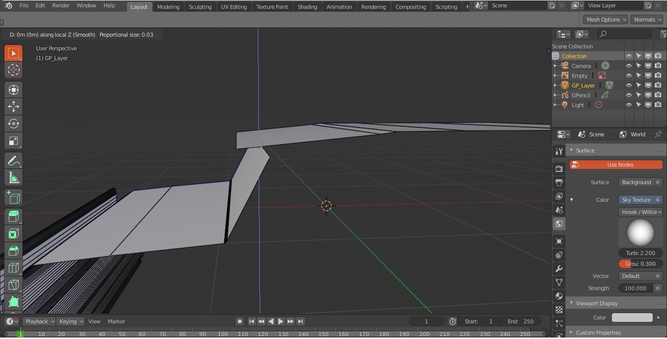The height and width of the screenshot is (339, 667).
Task: Expand the Camera item in the outliner
Action: tap(555, 65)
